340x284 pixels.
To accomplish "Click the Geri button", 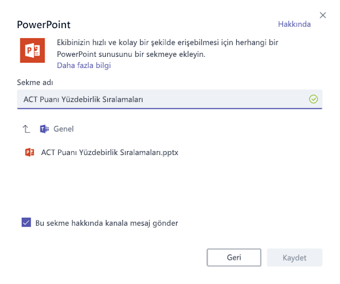I will point(234,257).
